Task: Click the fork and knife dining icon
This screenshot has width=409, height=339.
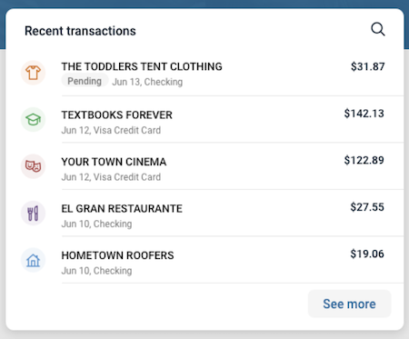Action: pos(33,213)
